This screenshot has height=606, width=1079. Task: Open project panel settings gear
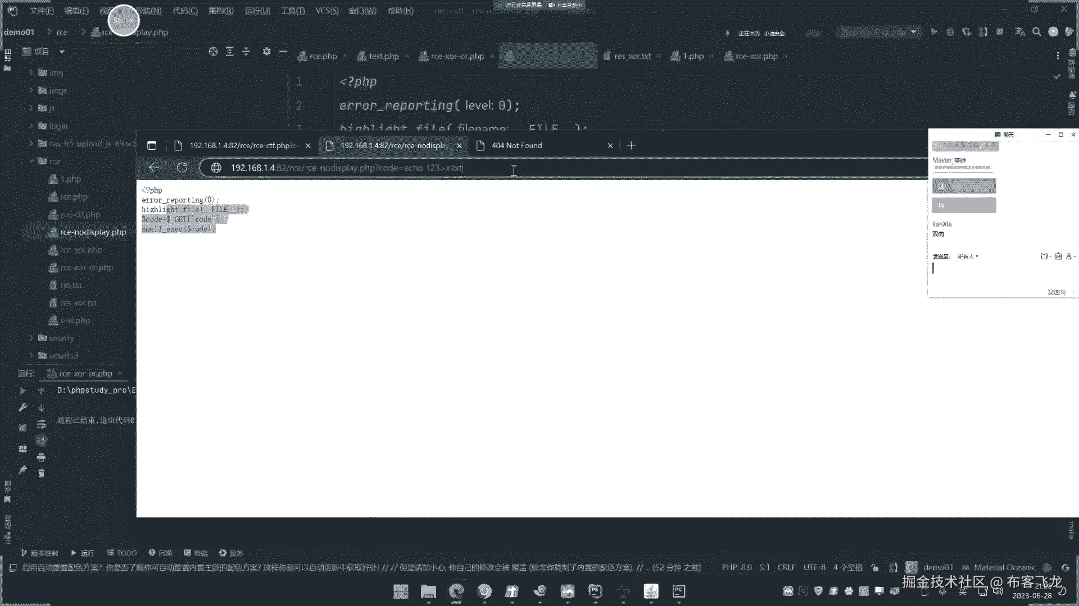click(x=266, y=52)
